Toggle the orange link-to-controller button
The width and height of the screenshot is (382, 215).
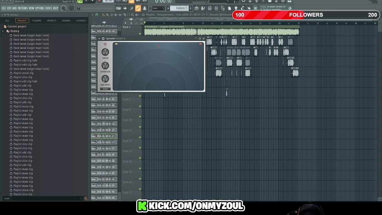[x=138, y=8]
